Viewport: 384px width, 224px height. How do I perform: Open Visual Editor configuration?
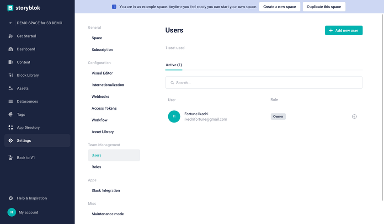click(x=102, y=73)
